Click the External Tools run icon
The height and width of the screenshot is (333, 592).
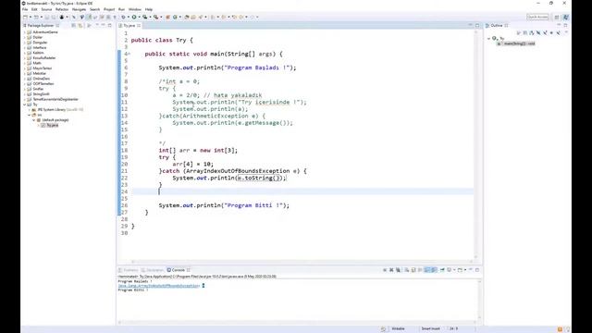point(155,17)
